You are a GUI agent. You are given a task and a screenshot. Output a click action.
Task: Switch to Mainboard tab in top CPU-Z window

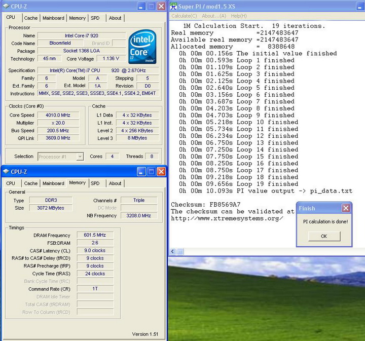tap(53, 18)
